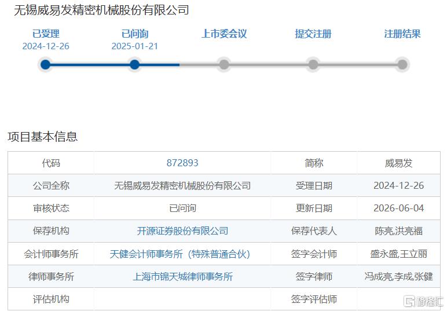
Task: Click the 简称 label cell
Action: coord(314,163)
